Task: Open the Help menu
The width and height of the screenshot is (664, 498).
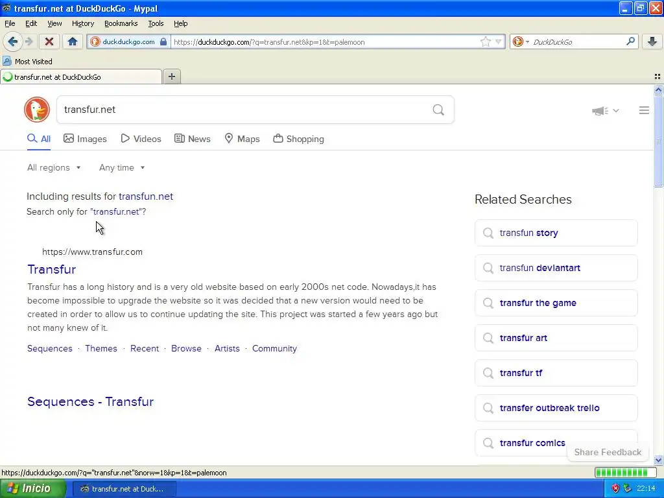Action: click(x=180, y=23)
